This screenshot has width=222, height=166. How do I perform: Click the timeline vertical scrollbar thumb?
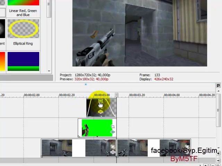pyautogui.click(x=219, y=110)
